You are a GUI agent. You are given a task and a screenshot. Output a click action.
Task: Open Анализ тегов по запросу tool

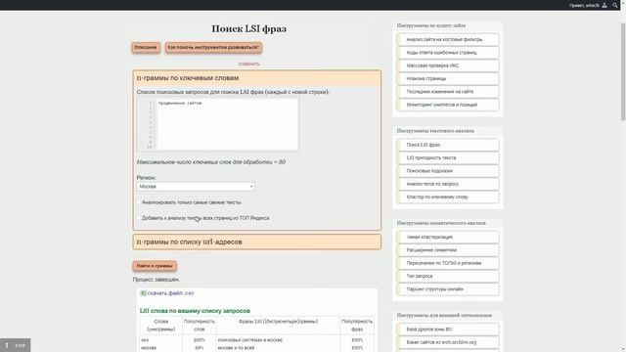(448, 184)
